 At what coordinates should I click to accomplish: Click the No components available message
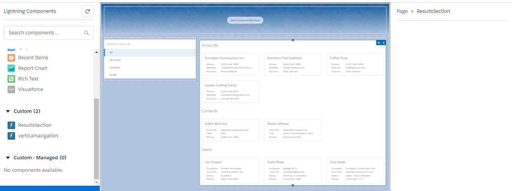(33, 170)
